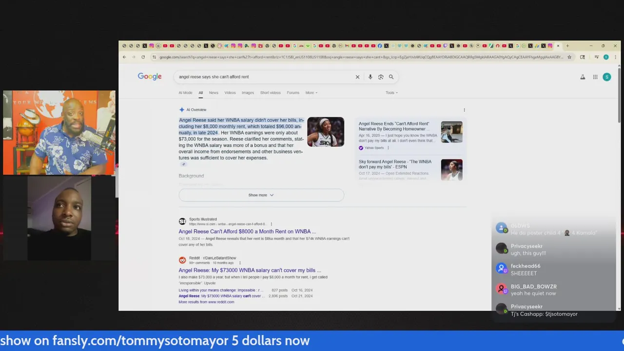Viewport: 624px width, 351px height.
Task: Switch to Images results tab
Action: coord(248,93)
